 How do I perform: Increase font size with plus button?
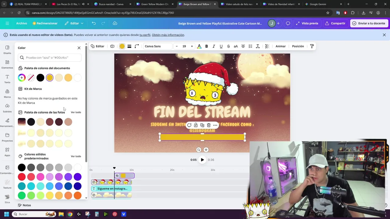pos(192,46)
